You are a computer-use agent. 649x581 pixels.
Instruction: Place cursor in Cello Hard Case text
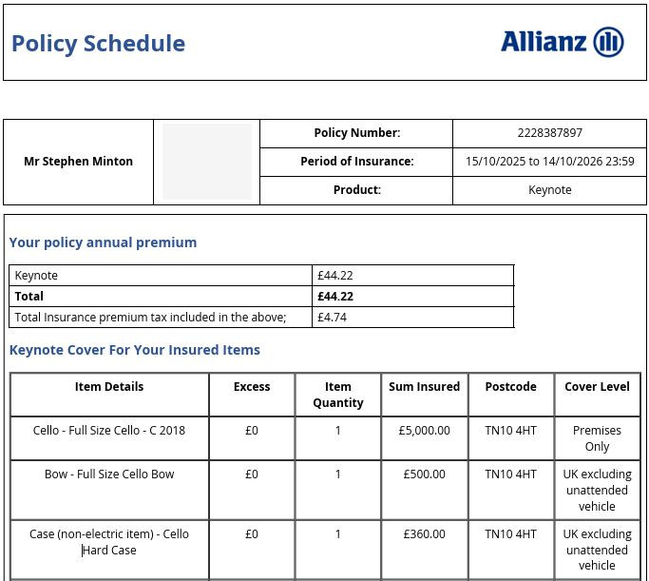pyautogui.click(x=109, y=542)
